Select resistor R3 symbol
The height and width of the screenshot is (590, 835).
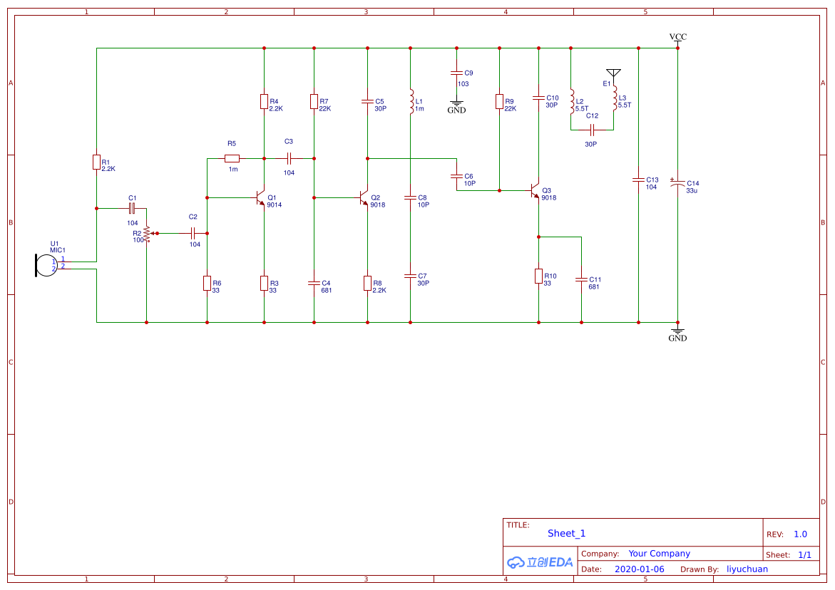[264, 283]
